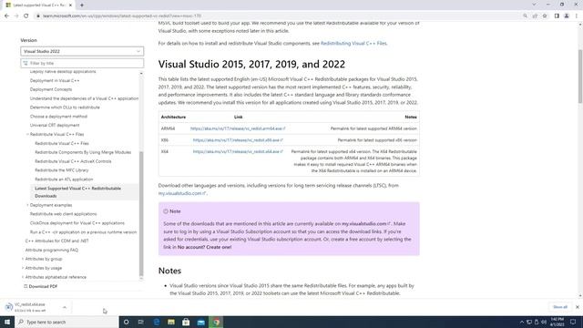Bookmark this page with star icon

point(545,16)
